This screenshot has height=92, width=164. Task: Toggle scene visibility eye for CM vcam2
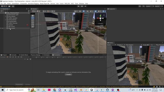point(1,28)
